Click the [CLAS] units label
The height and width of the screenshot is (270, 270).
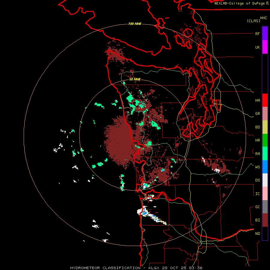coord(253,21)
